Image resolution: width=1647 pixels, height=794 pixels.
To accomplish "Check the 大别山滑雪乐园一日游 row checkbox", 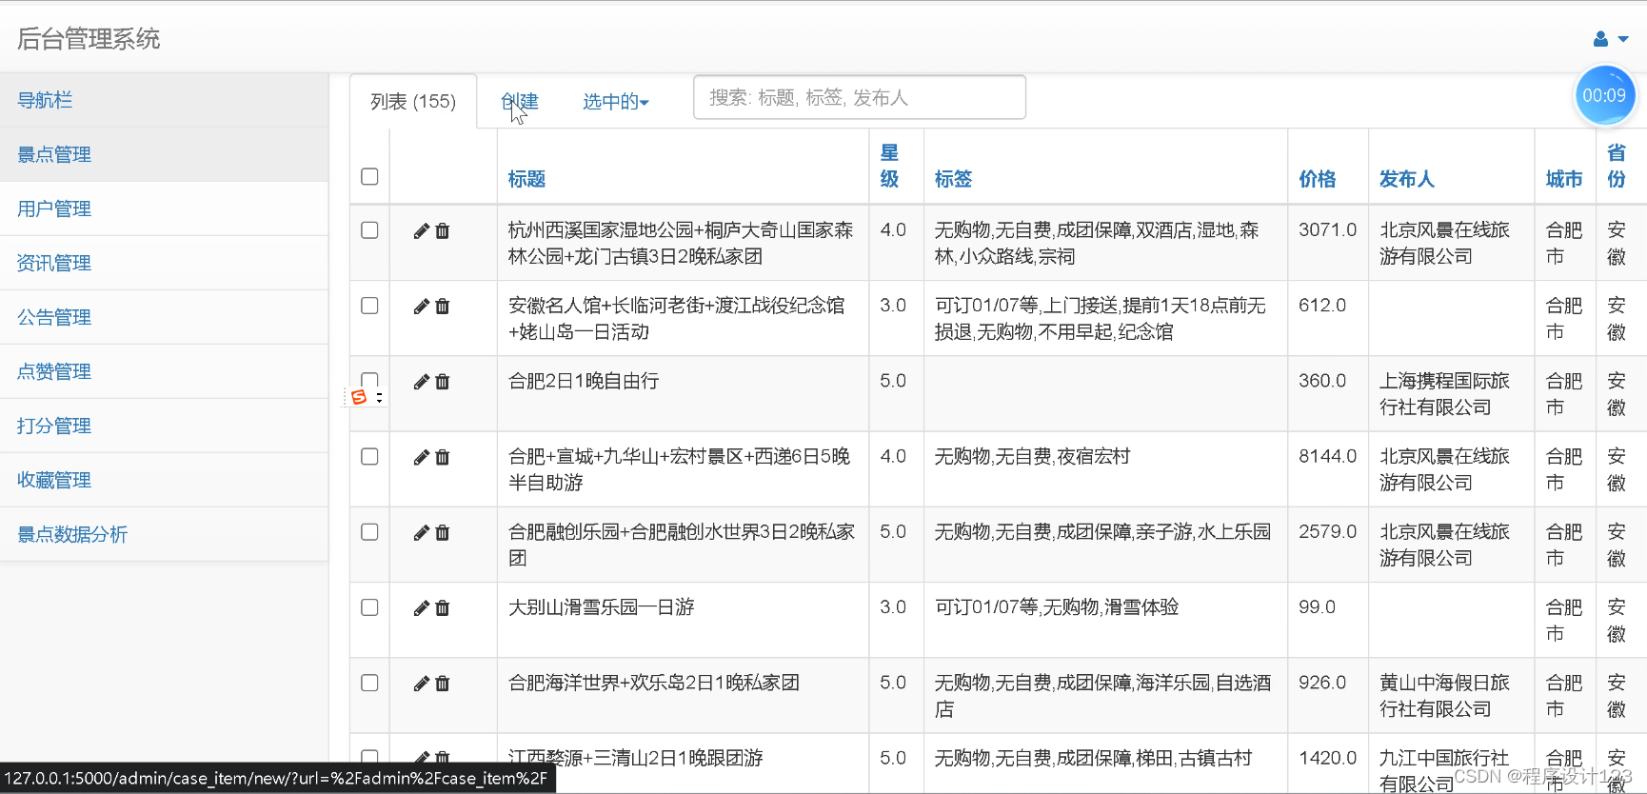I will click(x=369, y=607).
